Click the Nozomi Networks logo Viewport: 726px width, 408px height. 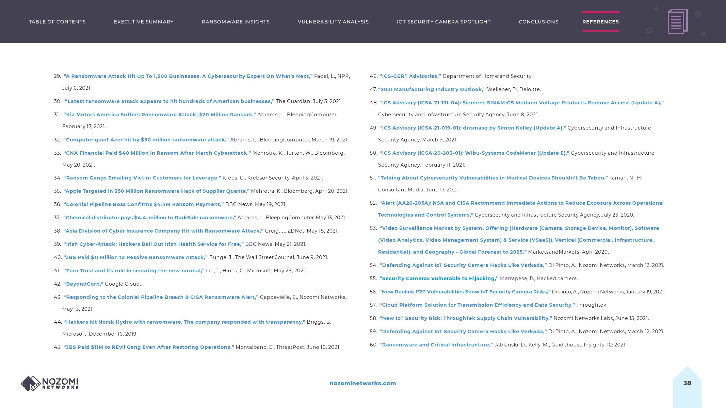point(50,384)
